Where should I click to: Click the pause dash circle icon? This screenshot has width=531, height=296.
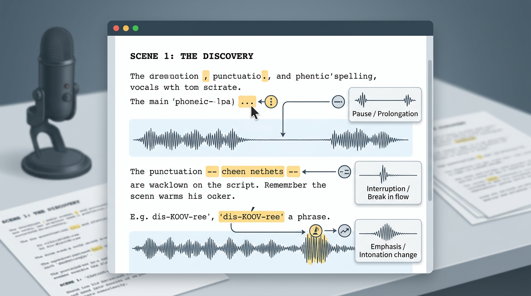338,102
